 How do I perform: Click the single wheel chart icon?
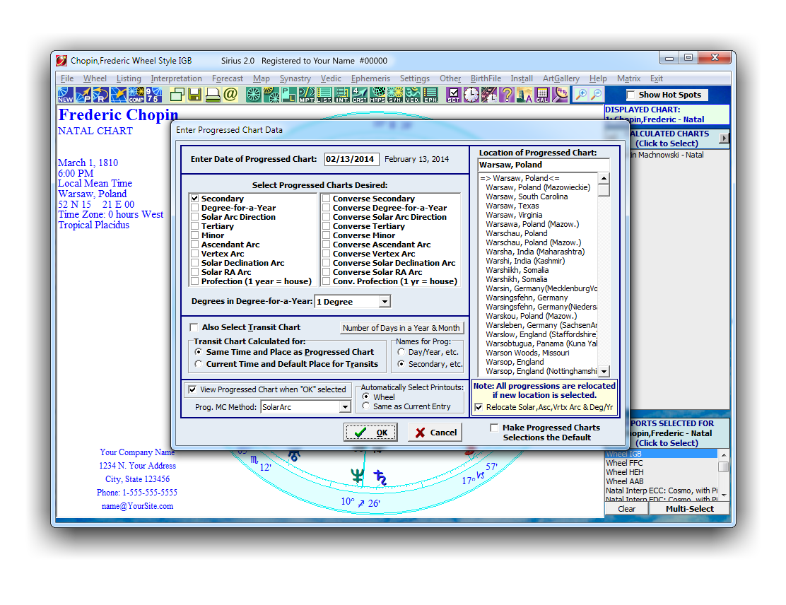coord(254,94)
